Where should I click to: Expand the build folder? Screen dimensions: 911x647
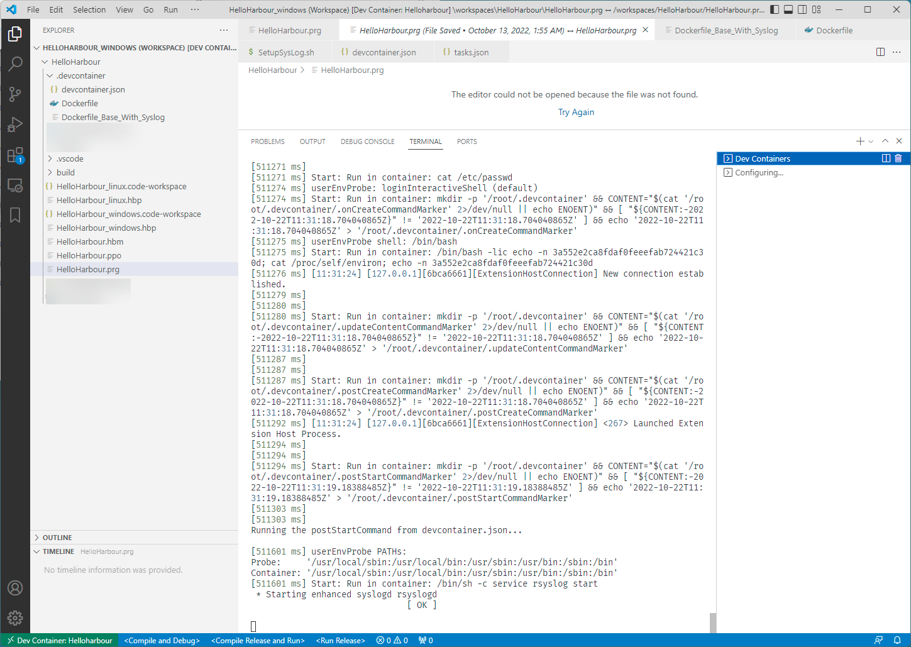click(50, 172)
